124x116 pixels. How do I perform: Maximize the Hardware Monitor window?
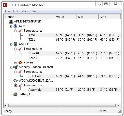click(106, 4)
